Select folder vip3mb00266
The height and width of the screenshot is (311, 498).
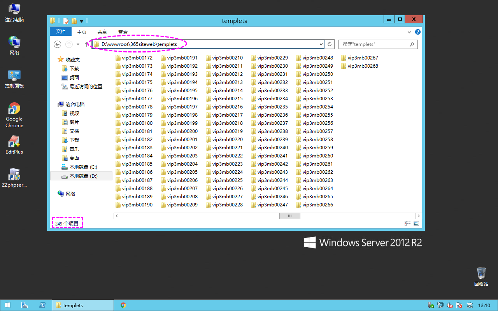click(x=314, y=204)
